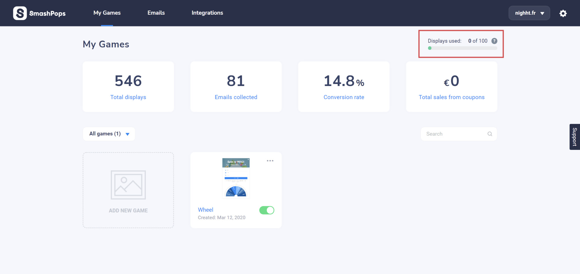The width and height of the screenshot is (580, 274).
Task: Switch to the Emails tab
Action: 156,13
